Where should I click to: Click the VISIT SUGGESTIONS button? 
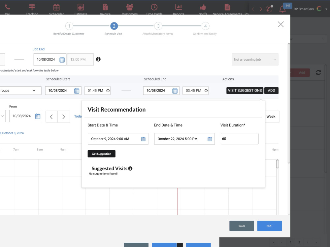245,91
